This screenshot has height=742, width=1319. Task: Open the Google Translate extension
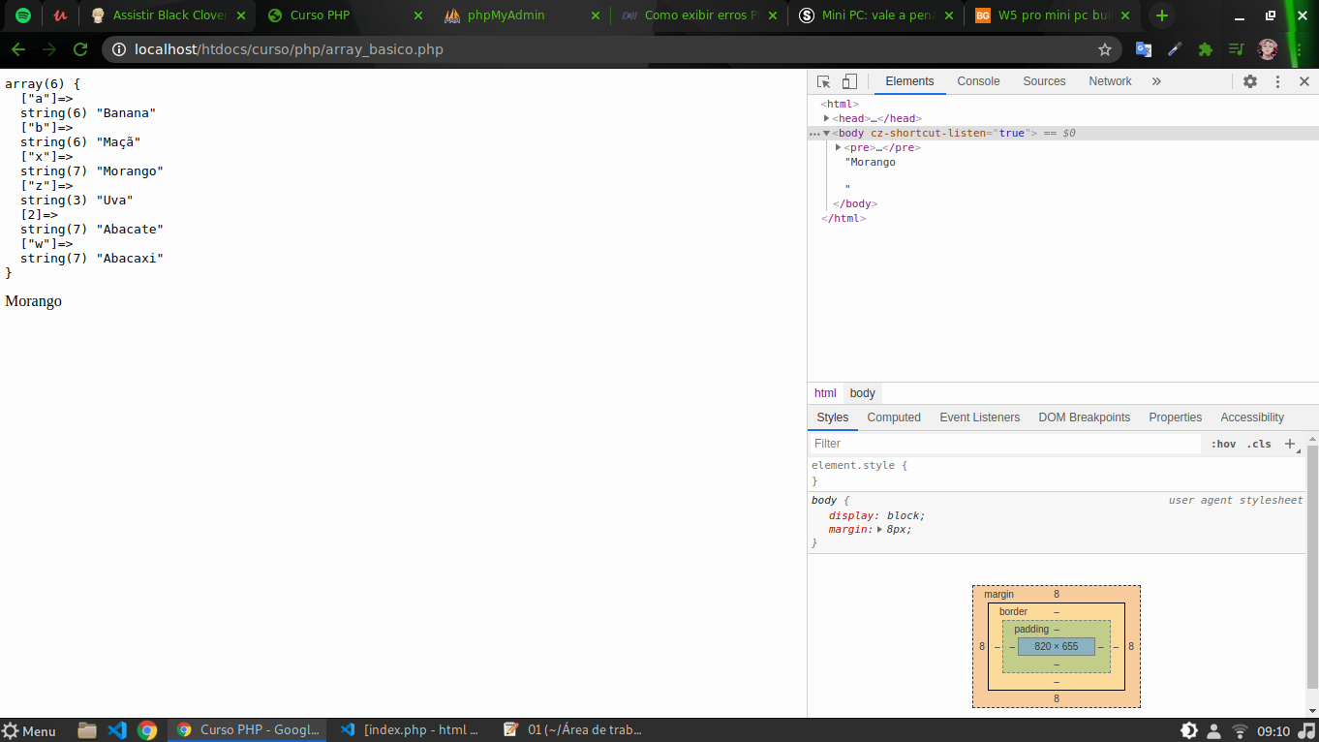click(x=1144, y=49)
